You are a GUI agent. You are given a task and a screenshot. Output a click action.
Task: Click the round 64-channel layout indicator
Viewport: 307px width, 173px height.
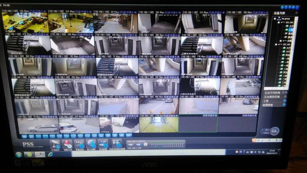[275, 131]
